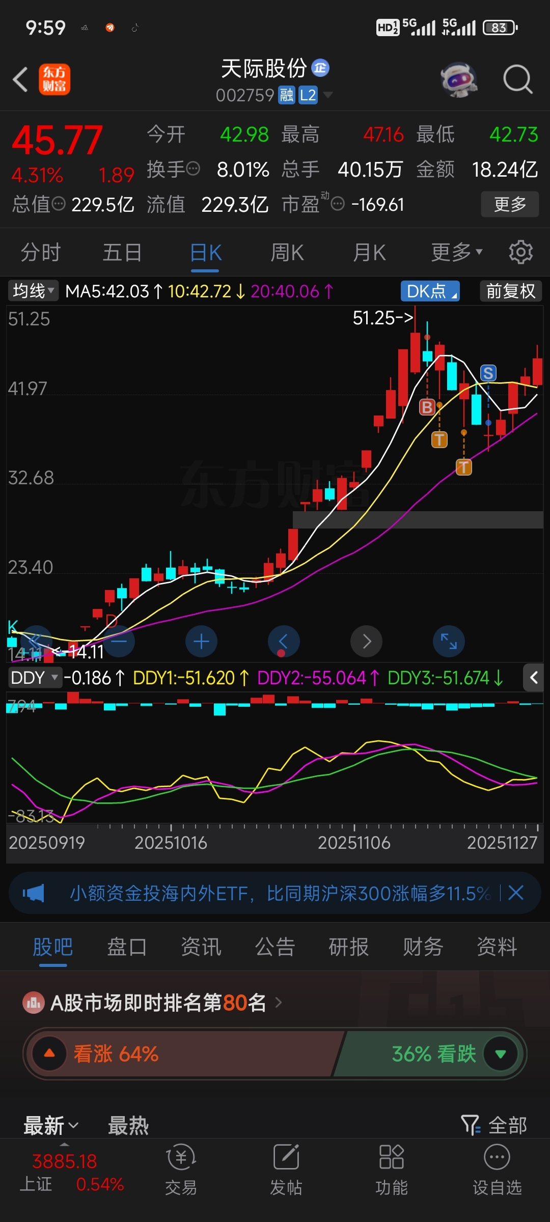
Task: Tap the L2 level badge
Action: tap(308, 95)
